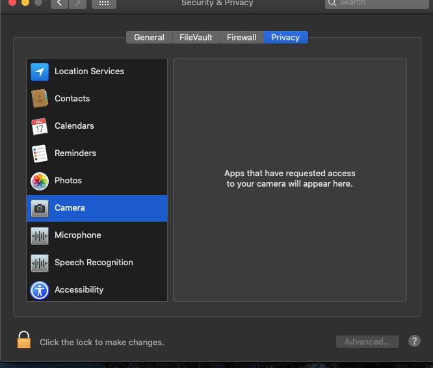Click the Reminders list icon
433x368 pixels.
point(40,153)
